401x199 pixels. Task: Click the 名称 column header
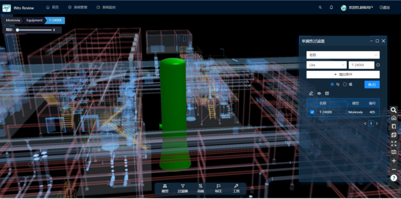(x=323, y=103)
